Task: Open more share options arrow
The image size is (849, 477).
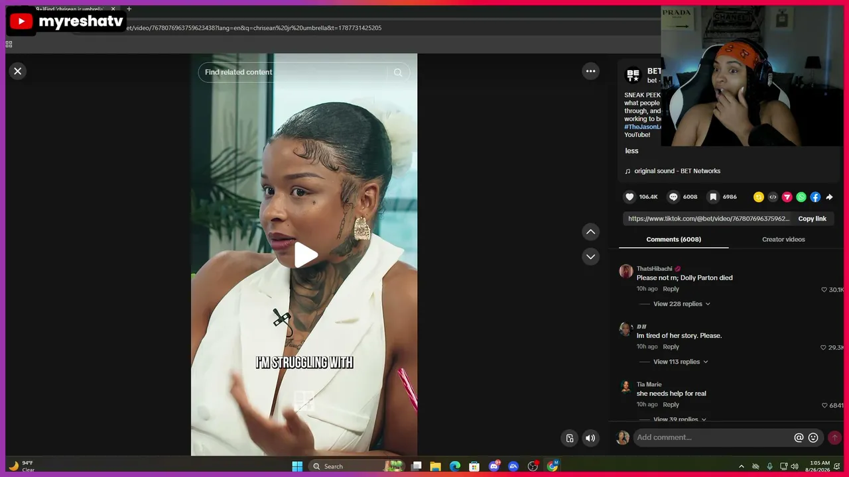Action: coord(830,197)
